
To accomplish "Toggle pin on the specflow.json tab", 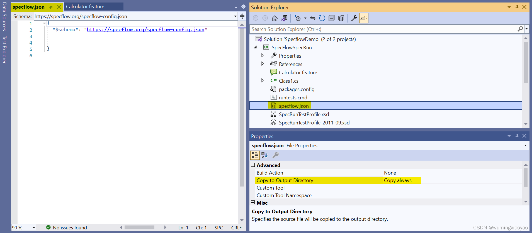I will click(x=51, y=7).
